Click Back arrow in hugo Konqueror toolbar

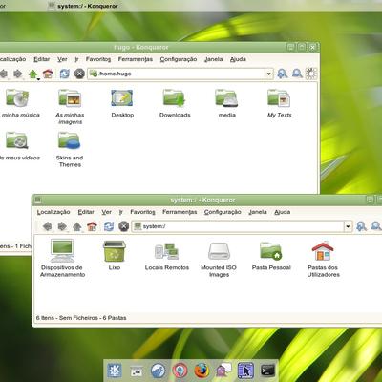coord(3,74)
